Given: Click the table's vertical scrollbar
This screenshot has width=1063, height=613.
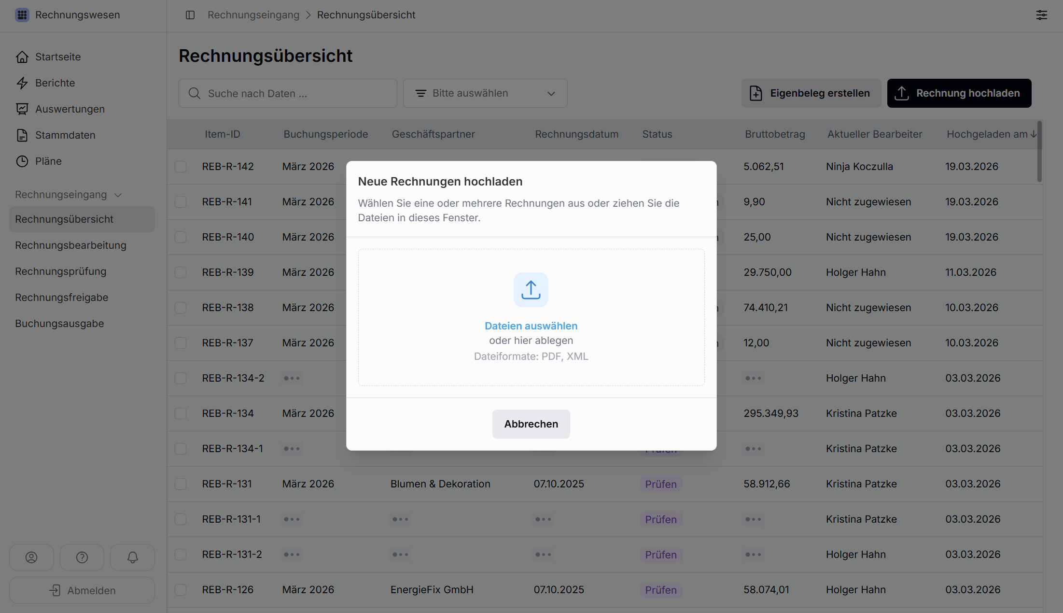Looking at the screenshot, I should pyautogui.click(x=1039, y=152).
